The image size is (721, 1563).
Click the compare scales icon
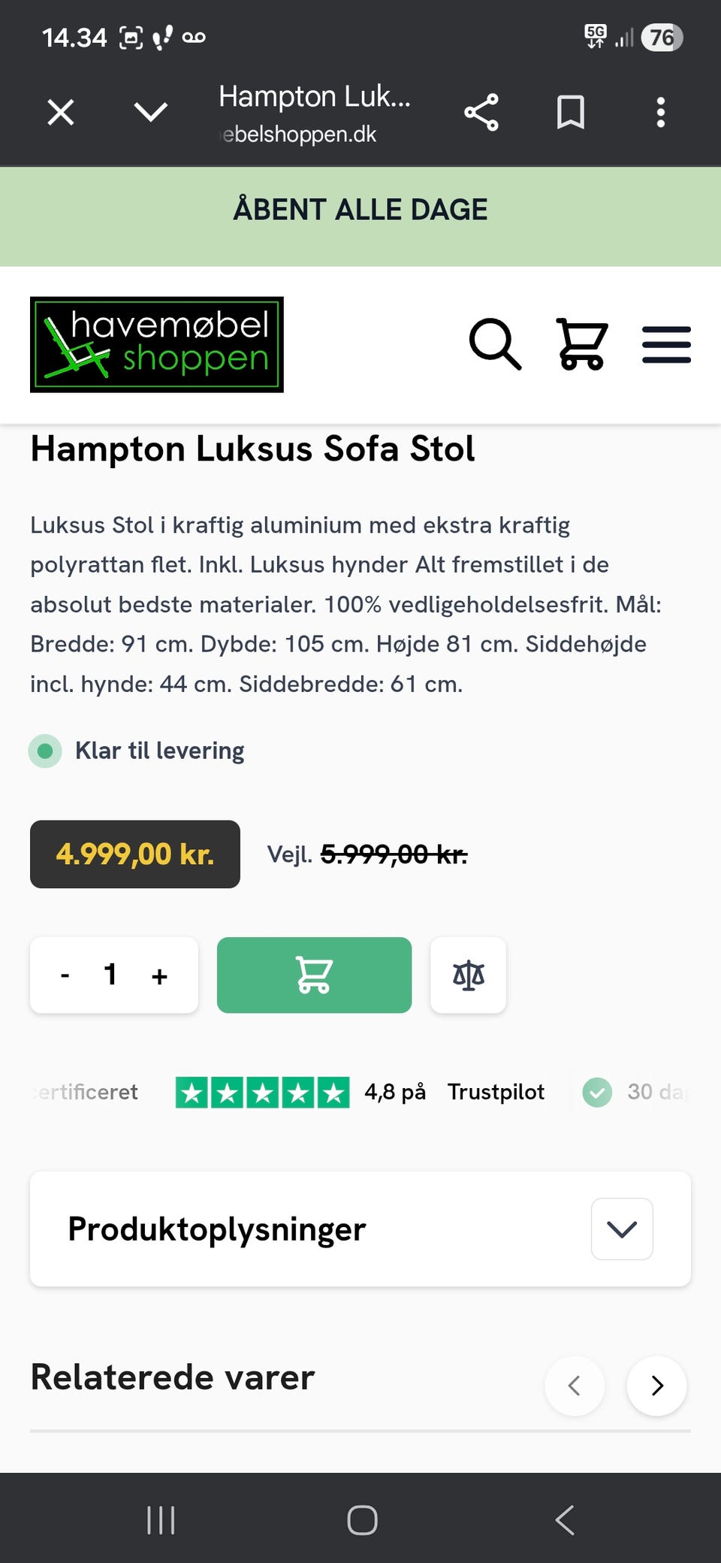(x=468, y=975)
